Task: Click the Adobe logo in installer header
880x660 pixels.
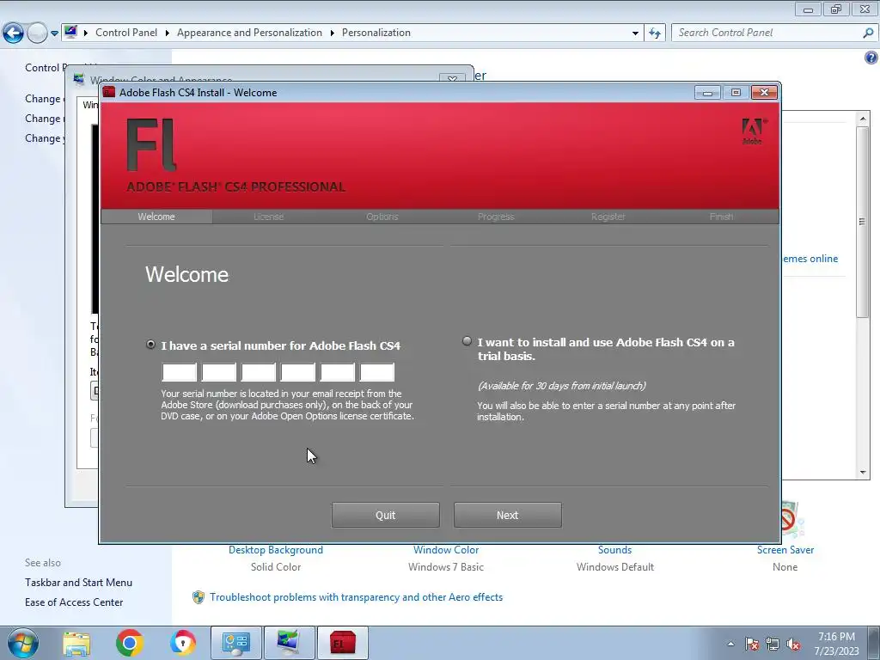Action: (753, 131)
